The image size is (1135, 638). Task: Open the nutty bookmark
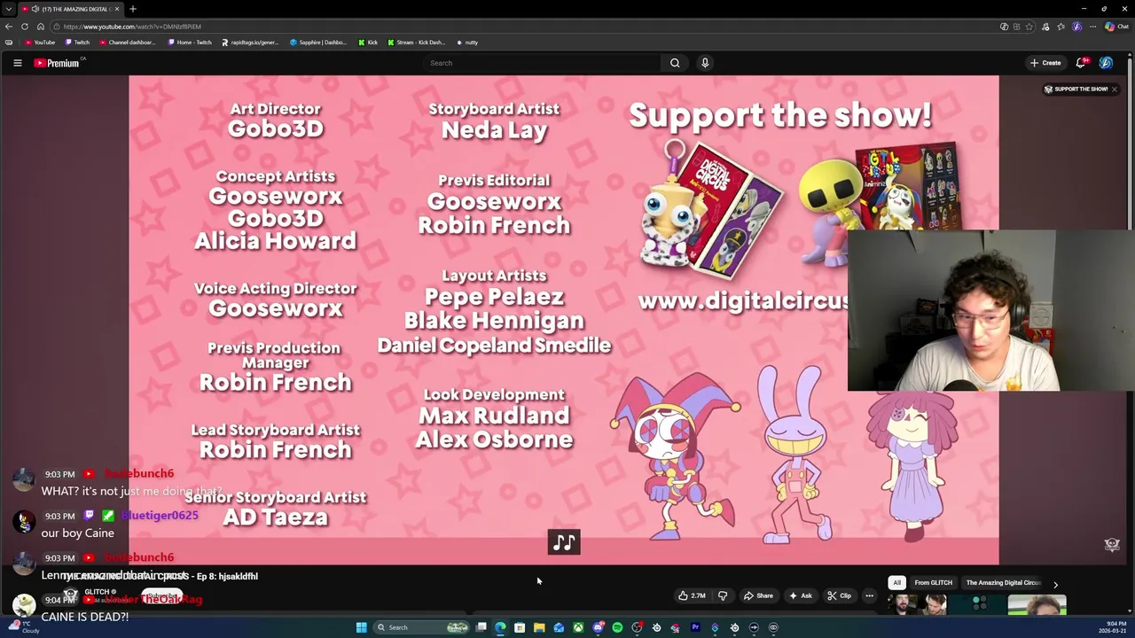pos(467,42)
